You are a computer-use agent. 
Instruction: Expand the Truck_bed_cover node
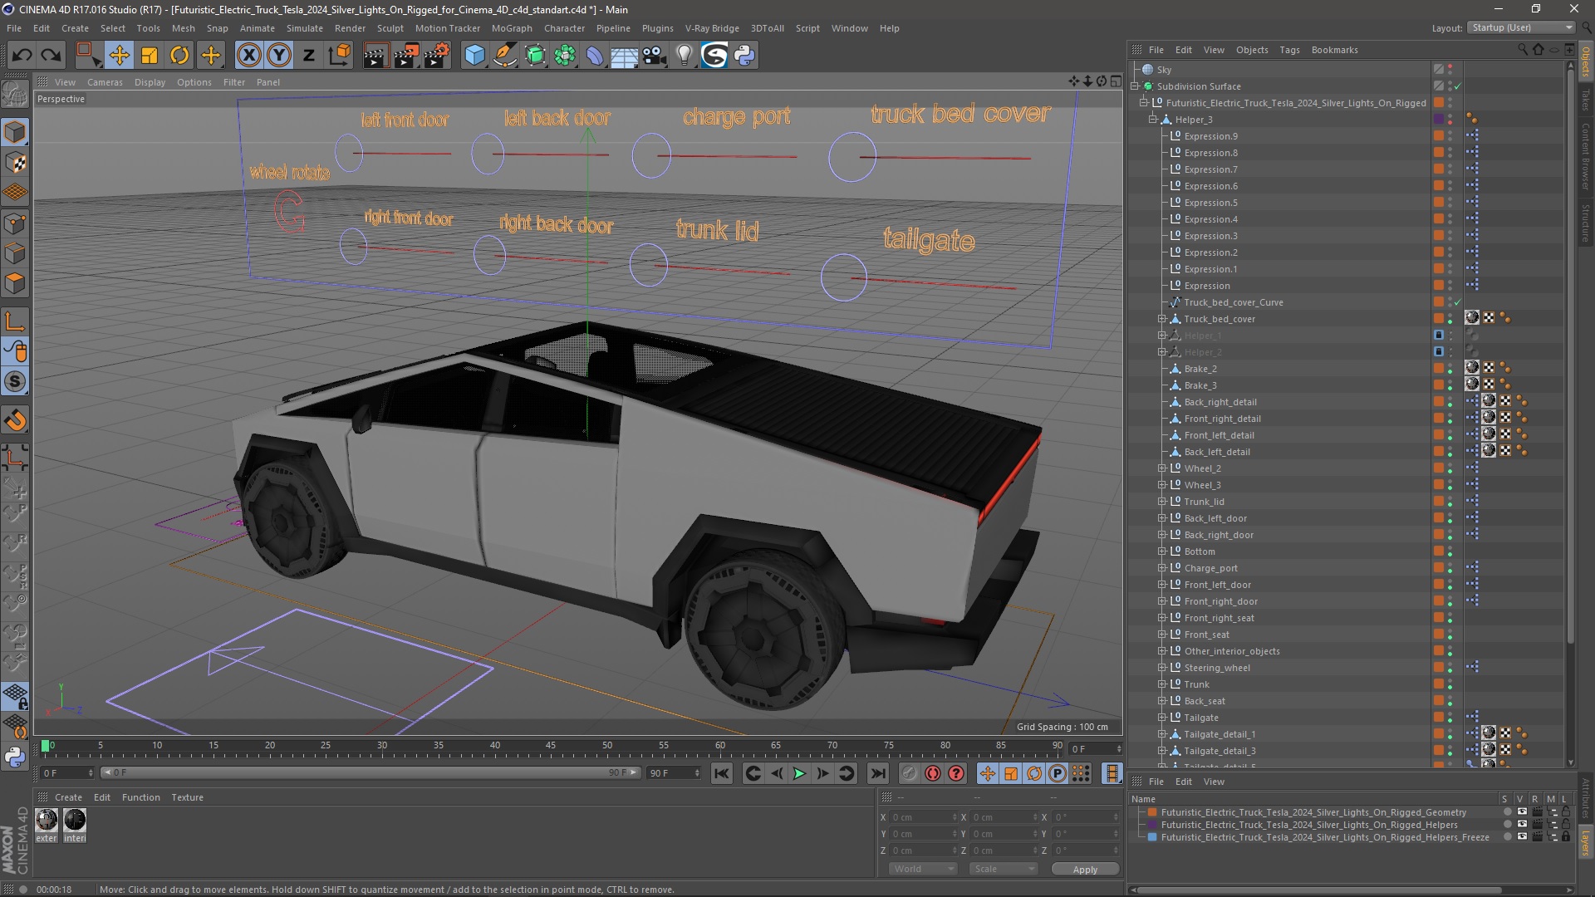tap(1162, 319)
